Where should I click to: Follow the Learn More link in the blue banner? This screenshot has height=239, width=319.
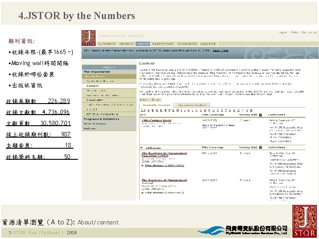coord(220,50)
